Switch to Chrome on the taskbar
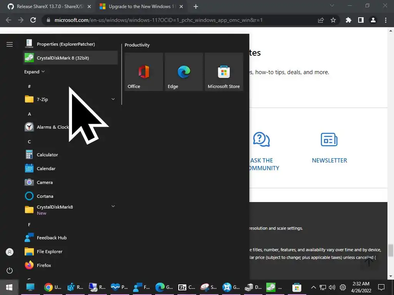The image size is (394, 295). (x=52, y=287)
